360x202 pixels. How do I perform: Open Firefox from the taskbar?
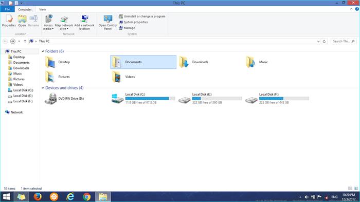[x=38, y=197]
